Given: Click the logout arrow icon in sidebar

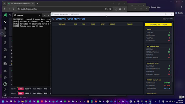Looking at the screenshot, I should pyautogui.click(x=5, y=89).
